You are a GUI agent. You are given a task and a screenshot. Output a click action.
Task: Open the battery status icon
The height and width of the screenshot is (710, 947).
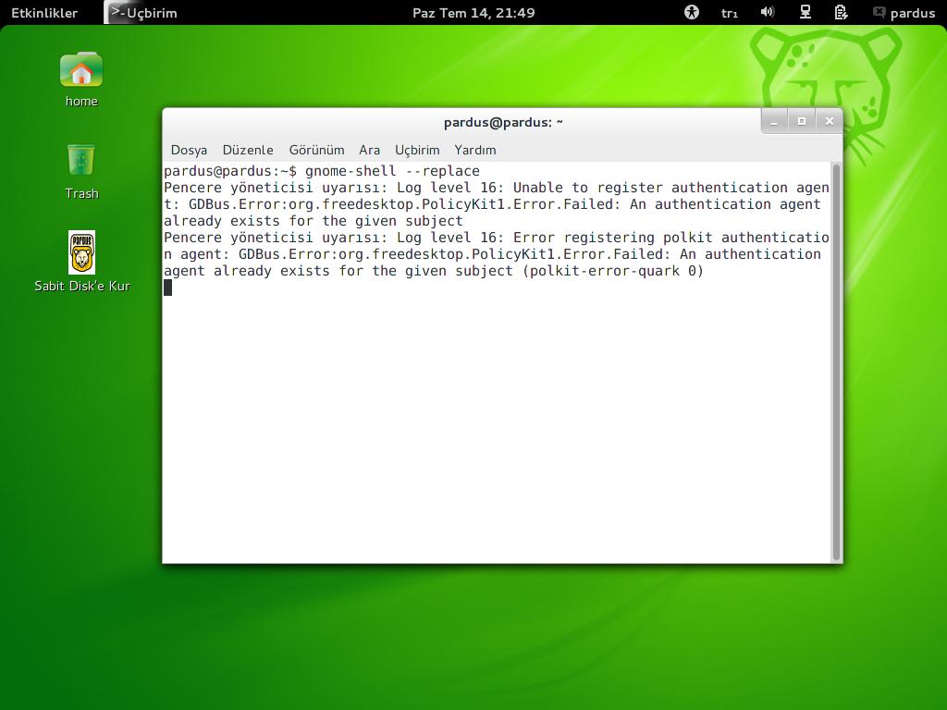[842, 12]
